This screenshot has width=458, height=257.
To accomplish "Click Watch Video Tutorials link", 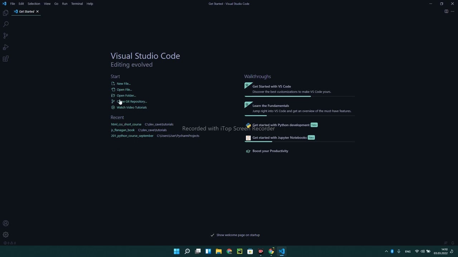I will (132, 107).
